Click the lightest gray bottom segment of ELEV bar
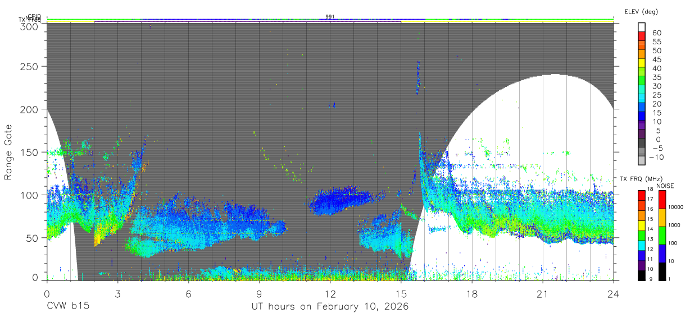690x318 pixels. click(642, 159)
